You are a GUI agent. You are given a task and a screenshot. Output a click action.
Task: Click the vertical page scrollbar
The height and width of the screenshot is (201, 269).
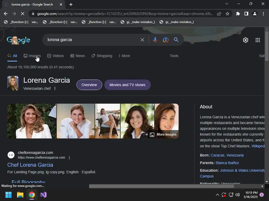click(x=267, y=46)
